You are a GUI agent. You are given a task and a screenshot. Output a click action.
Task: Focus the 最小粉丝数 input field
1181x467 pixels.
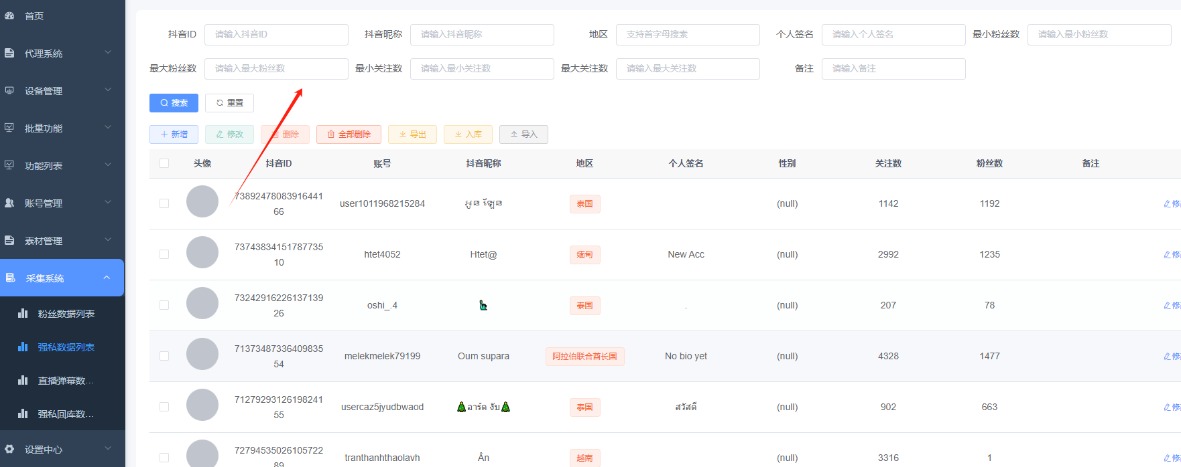tap(1099, 35)
